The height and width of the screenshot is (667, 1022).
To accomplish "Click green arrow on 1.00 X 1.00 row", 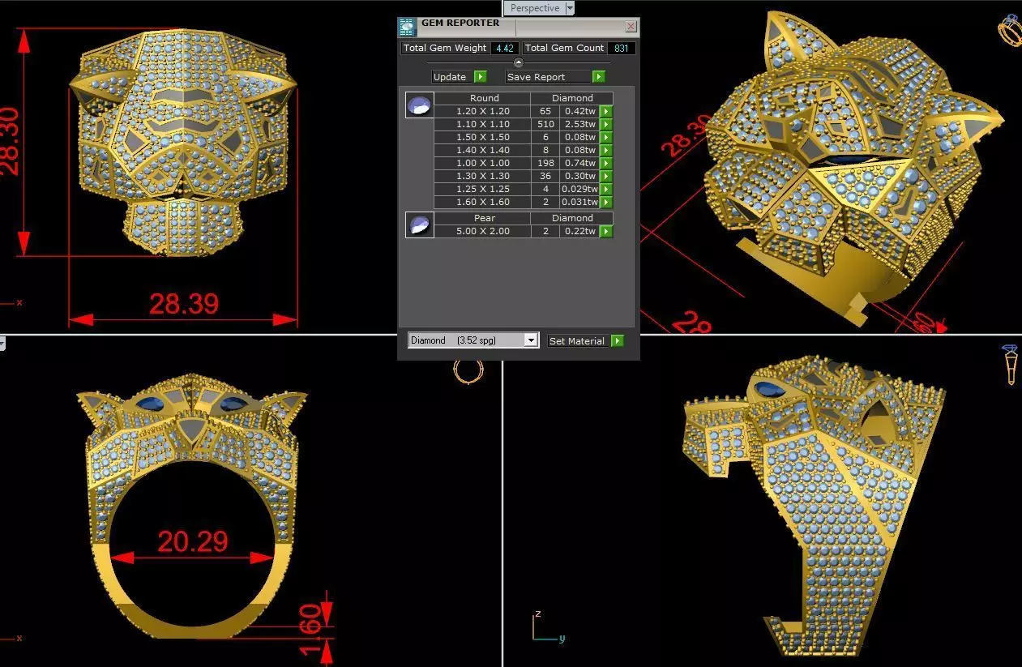I will (605, 163).
